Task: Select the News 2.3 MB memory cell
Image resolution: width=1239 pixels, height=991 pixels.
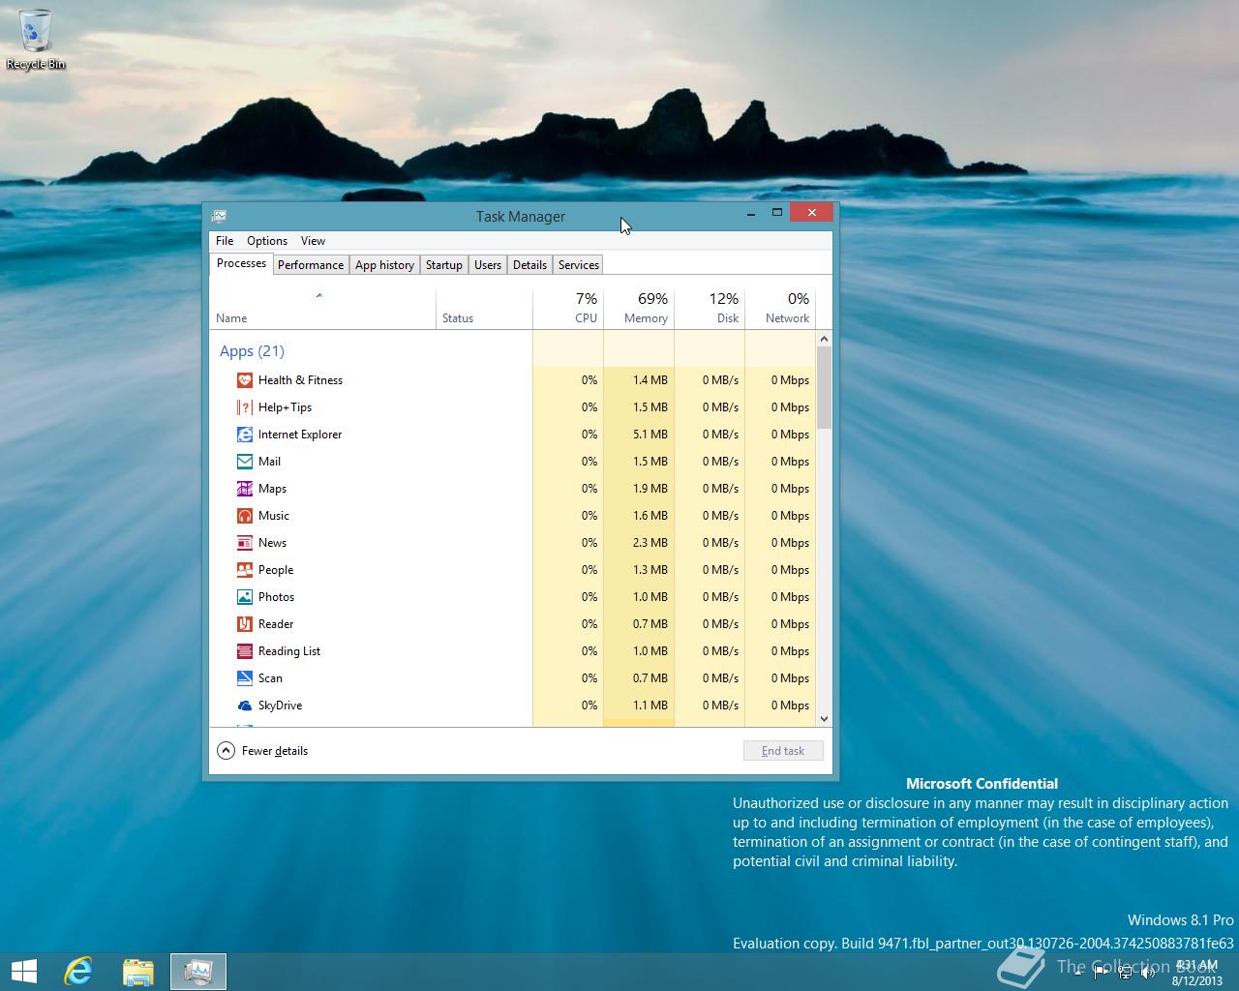Action: [x=639, y=543]
